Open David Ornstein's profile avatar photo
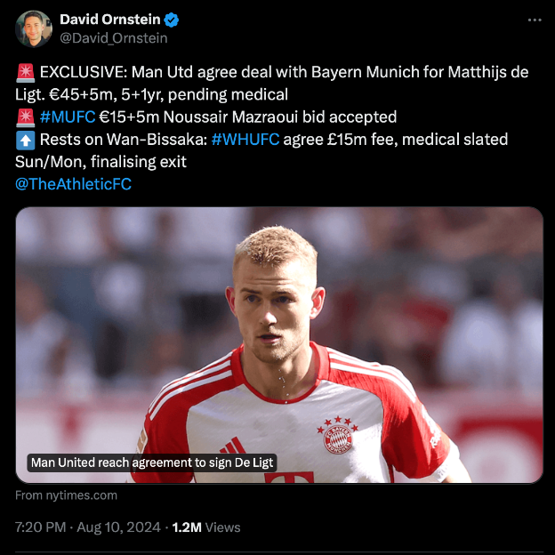Screen dimensions: 555x555 coord(34,28)
